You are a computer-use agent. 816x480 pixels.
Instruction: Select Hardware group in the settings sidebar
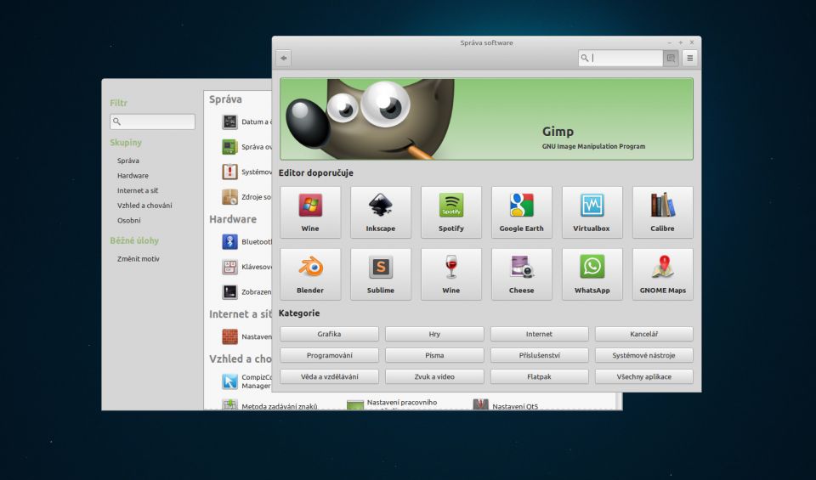[133, 176]
